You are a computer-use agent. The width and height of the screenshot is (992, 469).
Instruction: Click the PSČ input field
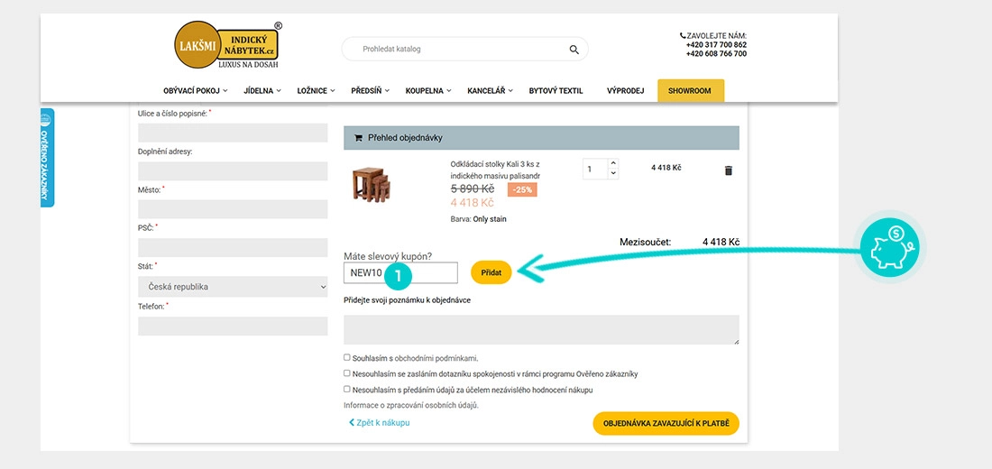pos(233,247)
